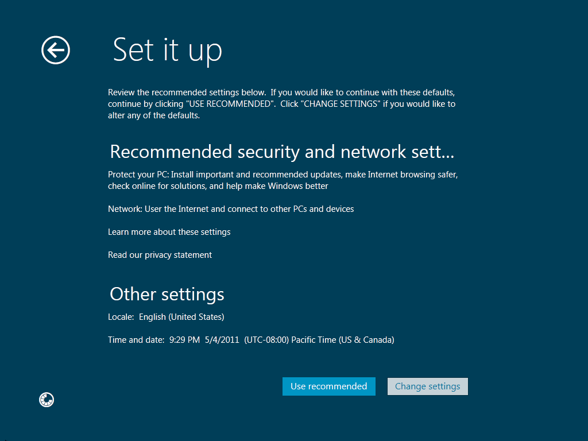Select the Network: Use the Internet line

[x=231, y=209]
